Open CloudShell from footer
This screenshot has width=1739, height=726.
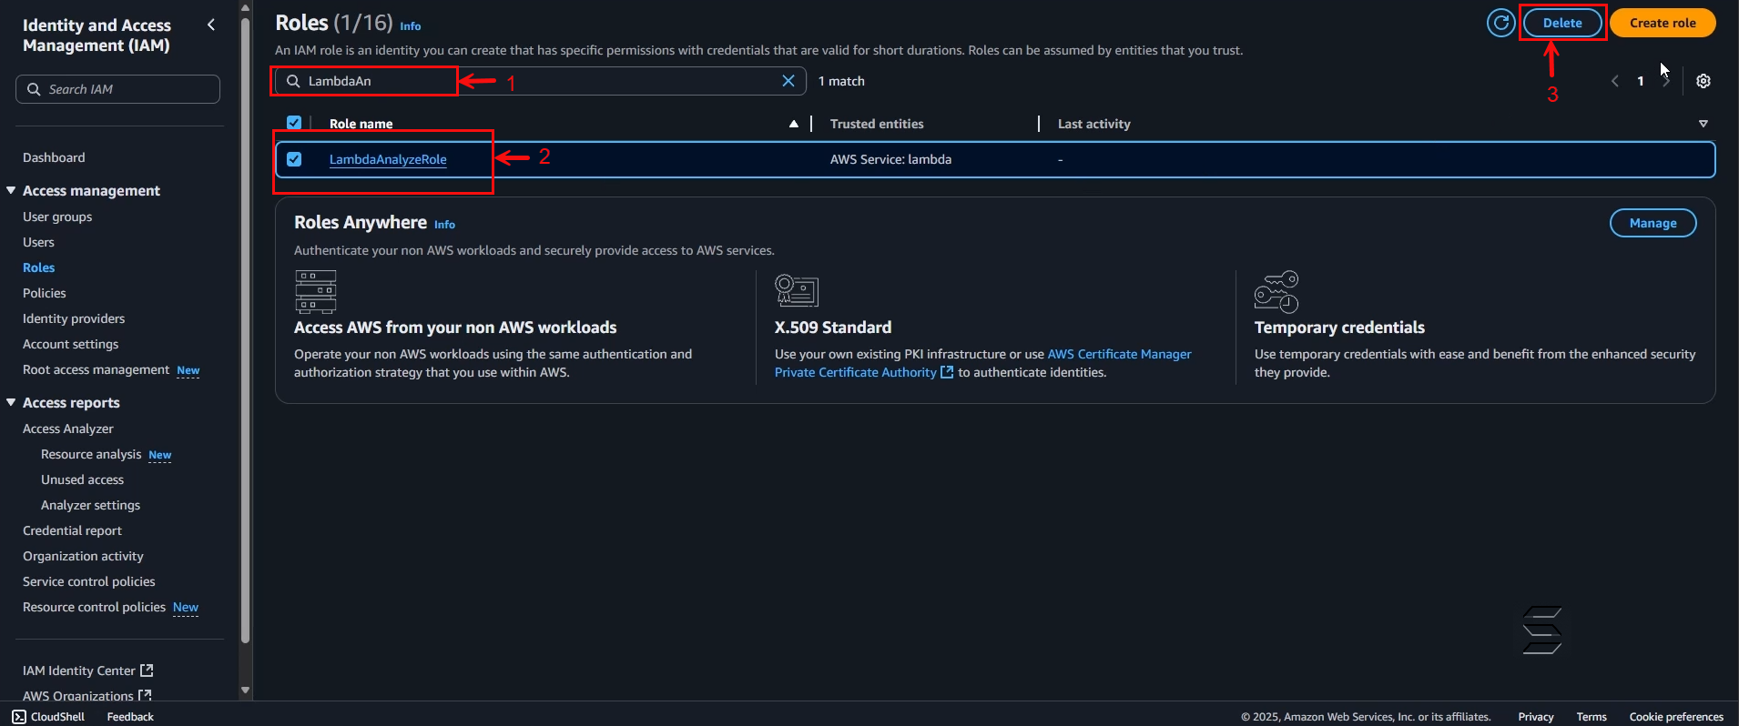[48, 717]
